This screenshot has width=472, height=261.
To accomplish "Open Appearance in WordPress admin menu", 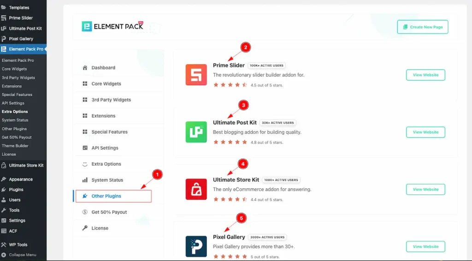I will pyautogui.click(x=21, y=179).
